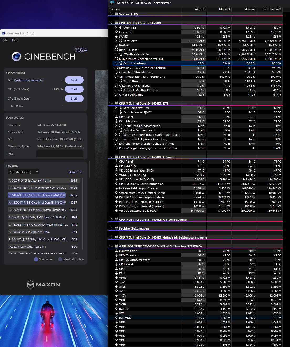290x347 pixels.
Task: Expand the C-State Belegung sensor group
Action: pos(112,219)
